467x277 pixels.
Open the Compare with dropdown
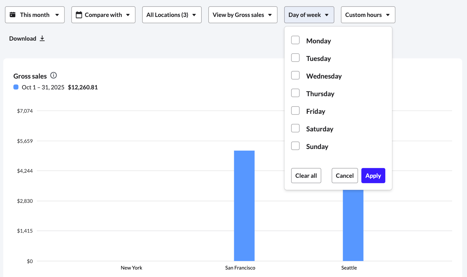103,15
